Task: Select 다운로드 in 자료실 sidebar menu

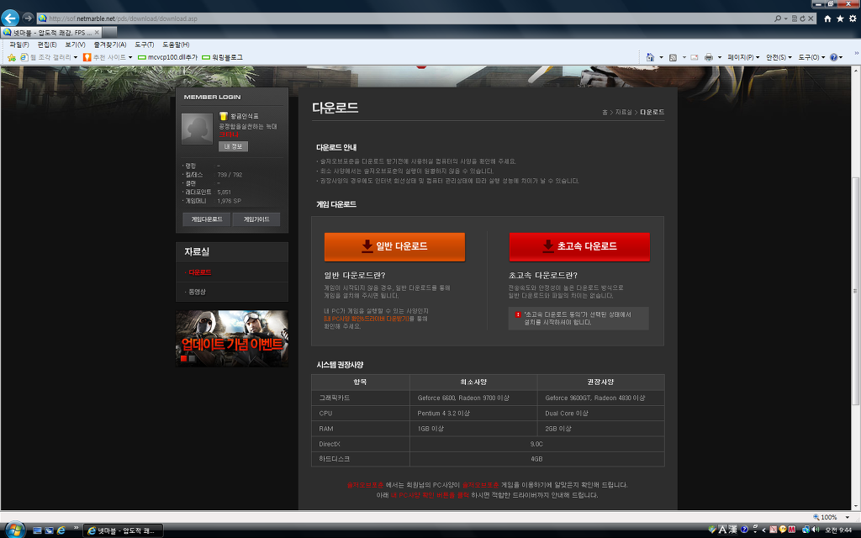Action: [200, 272]
